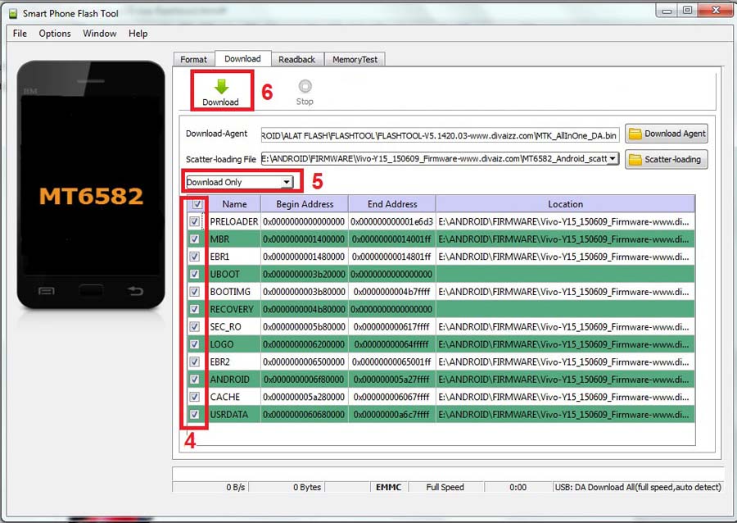
Task: Uncheck the BOOTIMG partition checkbox
Action: tap(194, 292)
